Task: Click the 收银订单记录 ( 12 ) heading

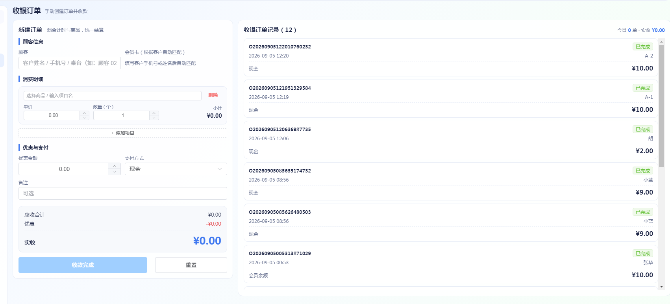Action: [270, 30]
